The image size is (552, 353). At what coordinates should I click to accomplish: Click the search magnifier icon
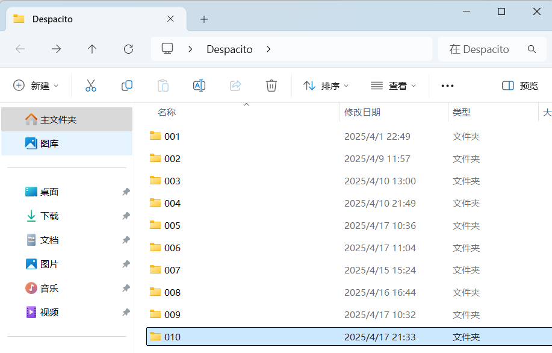tap(532, 49)
